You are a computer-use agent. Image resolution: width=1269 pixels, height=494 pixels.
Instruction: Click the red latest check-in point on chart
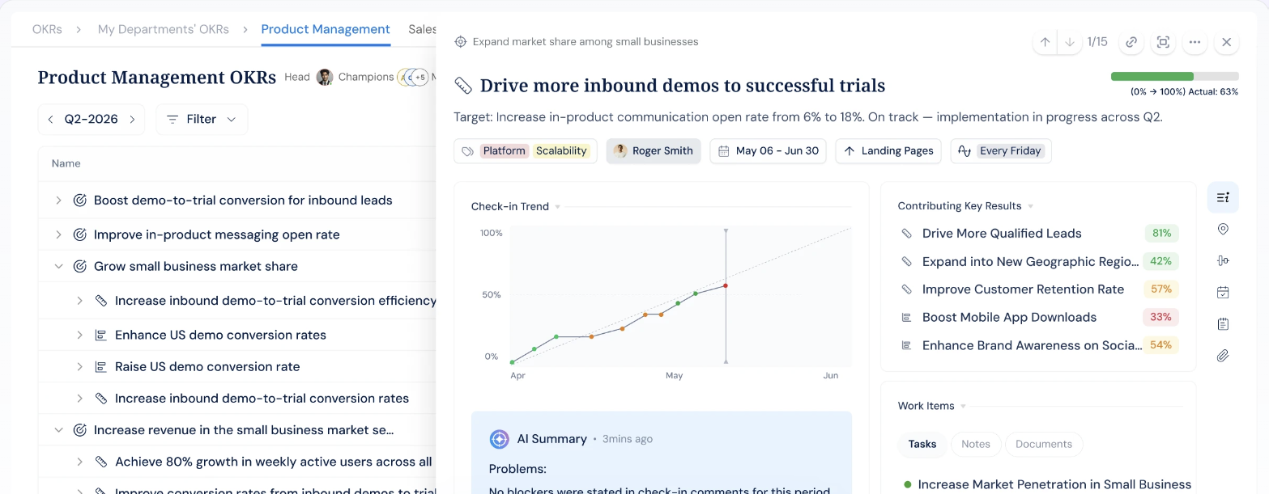tap(725, 285)
